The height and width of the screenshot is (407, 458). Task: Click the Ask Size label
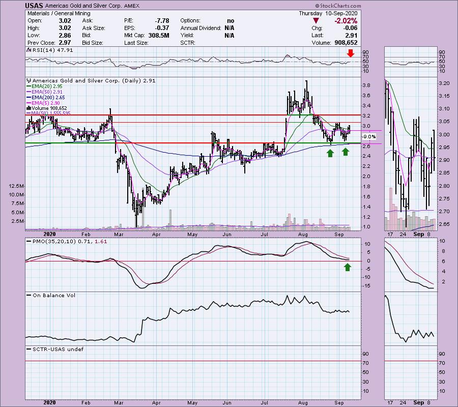click(x=94, y=28)
